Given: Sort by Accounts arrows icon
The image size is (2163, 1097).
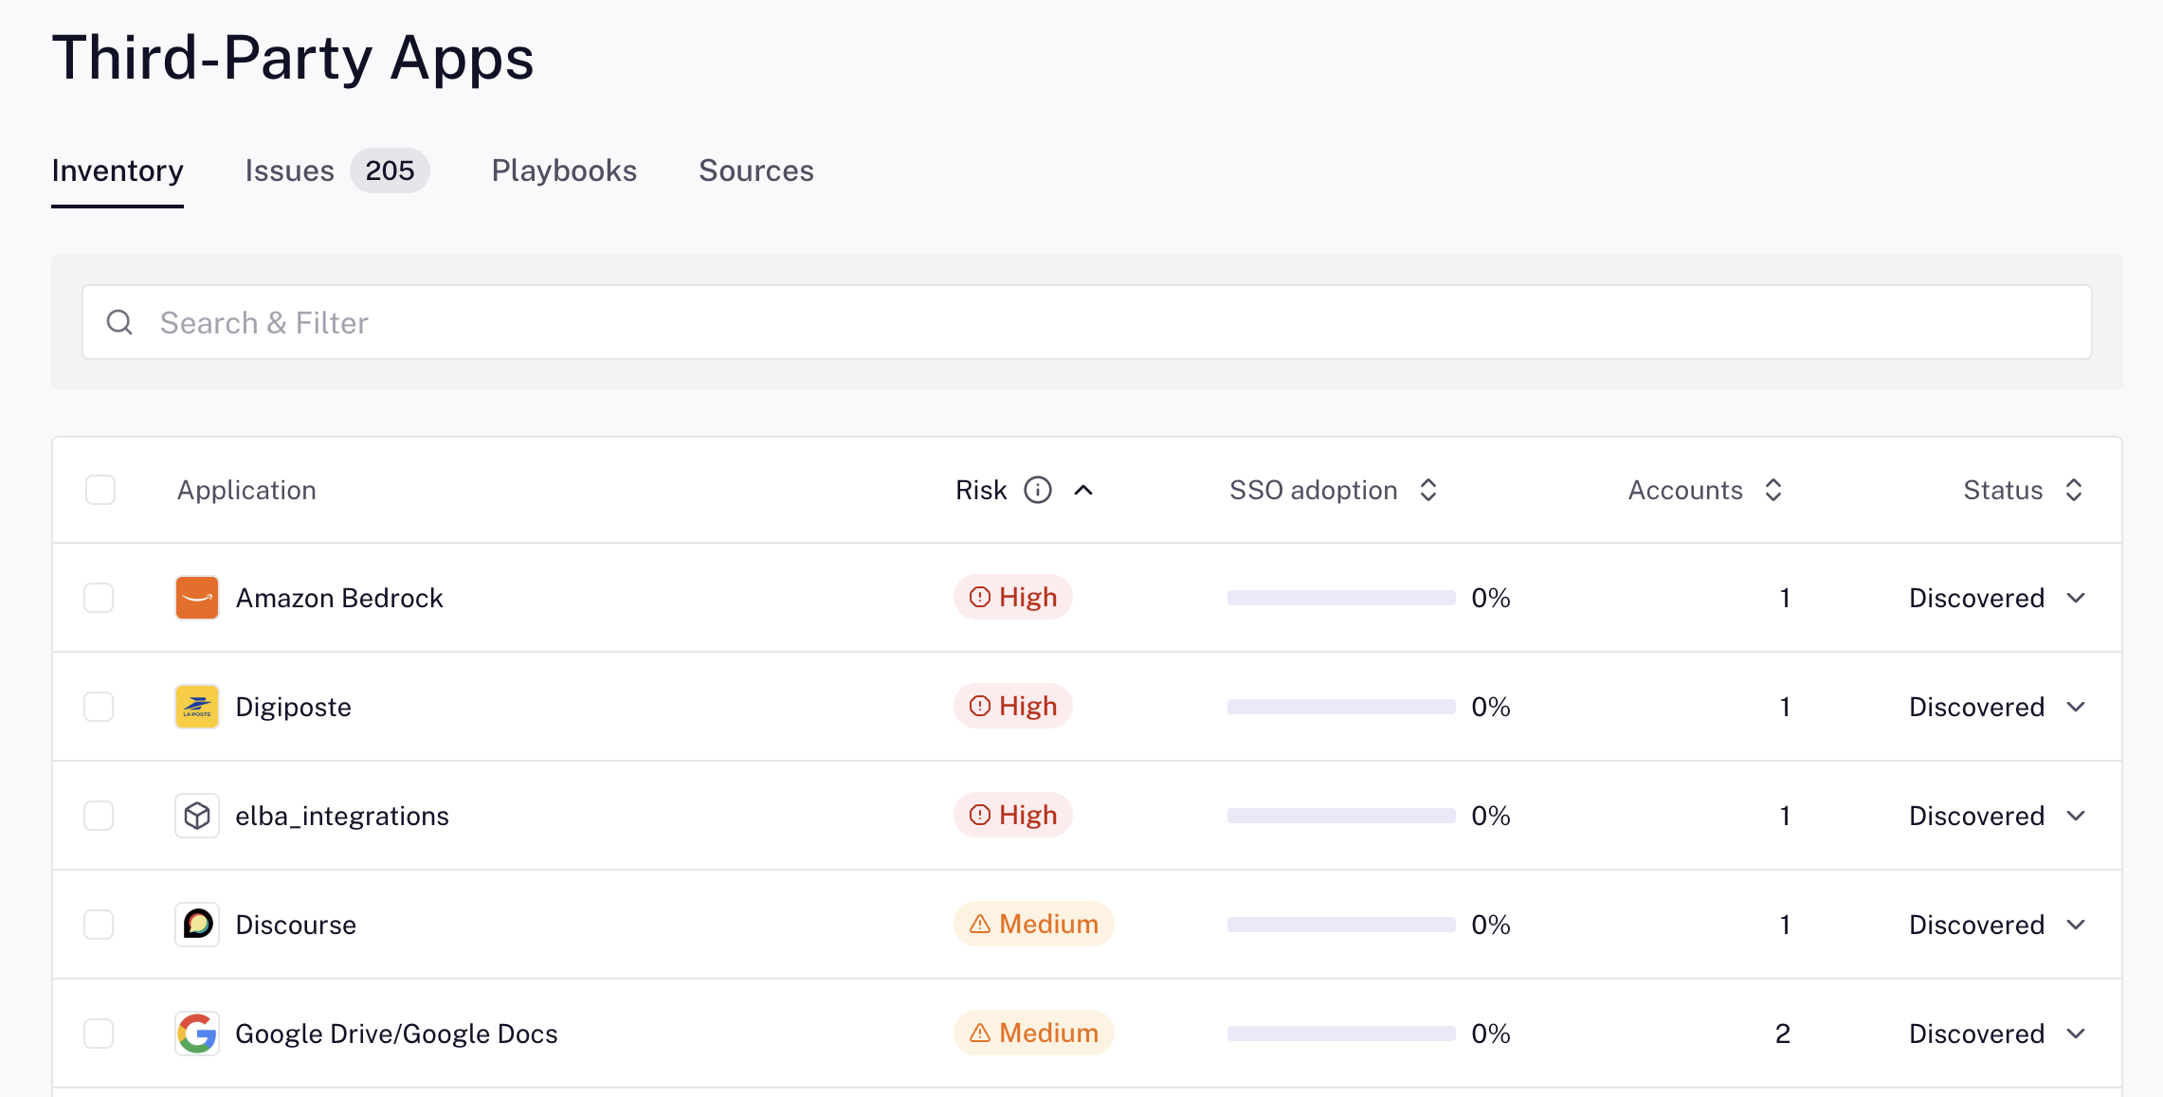Looking at the screenshot, I should pos(1773,490).
